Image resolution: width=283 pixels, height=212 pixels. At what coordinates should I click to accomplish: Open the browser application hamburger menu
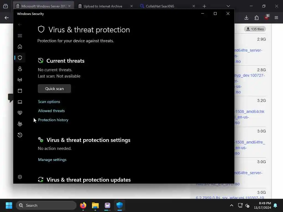click(276, 18)
